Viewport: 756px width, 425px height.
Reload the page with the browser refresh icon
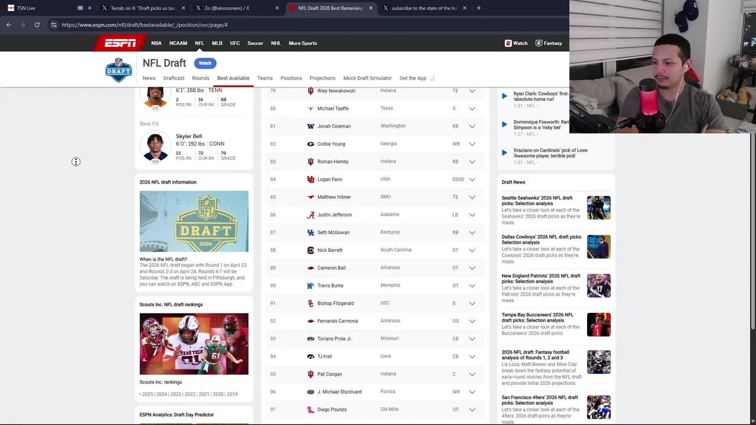37,25
